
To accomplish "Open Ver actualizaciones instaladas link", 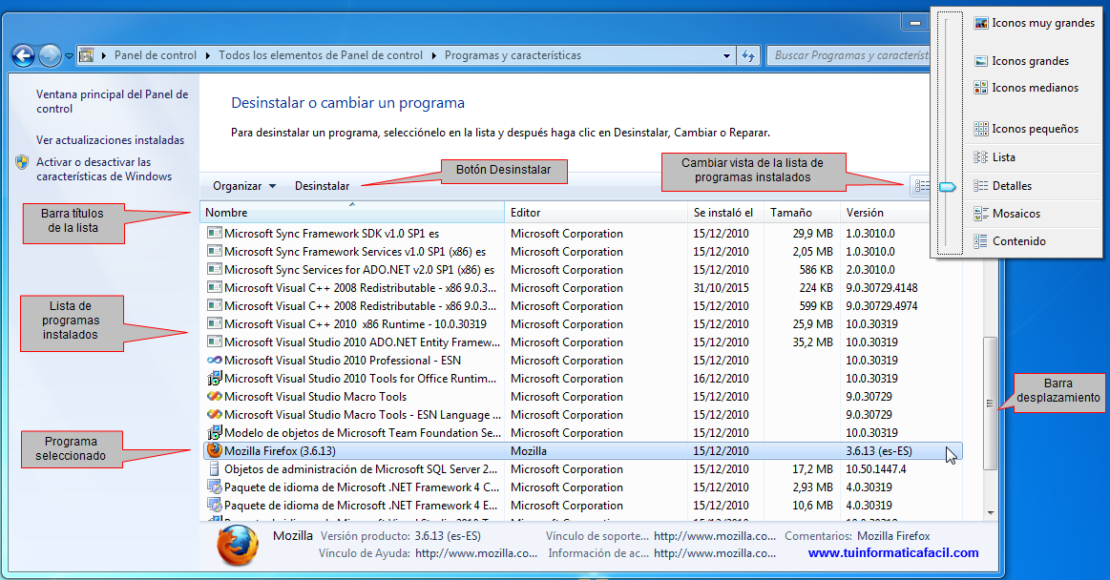I will click(111, 140).
